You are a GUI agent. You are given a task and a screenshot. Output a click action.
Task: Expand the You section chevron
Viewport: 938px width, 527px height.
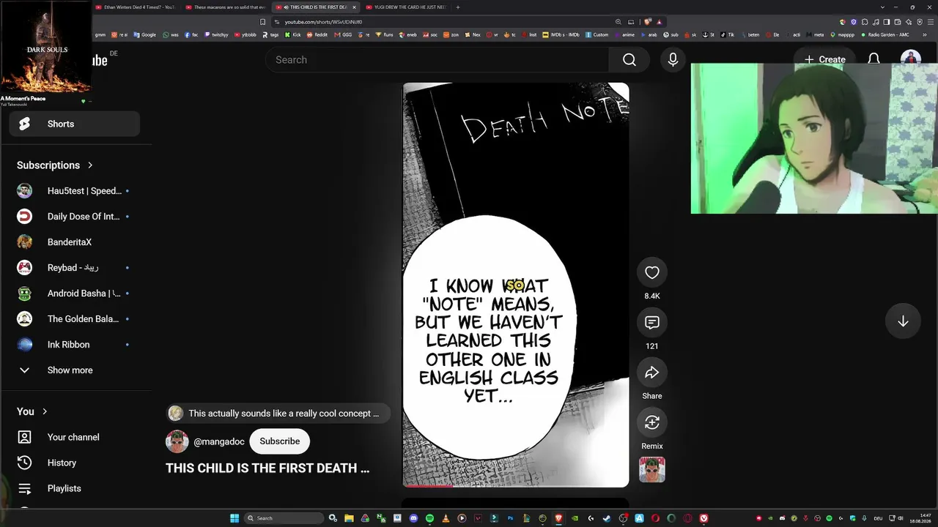click(x=45, y=411)
